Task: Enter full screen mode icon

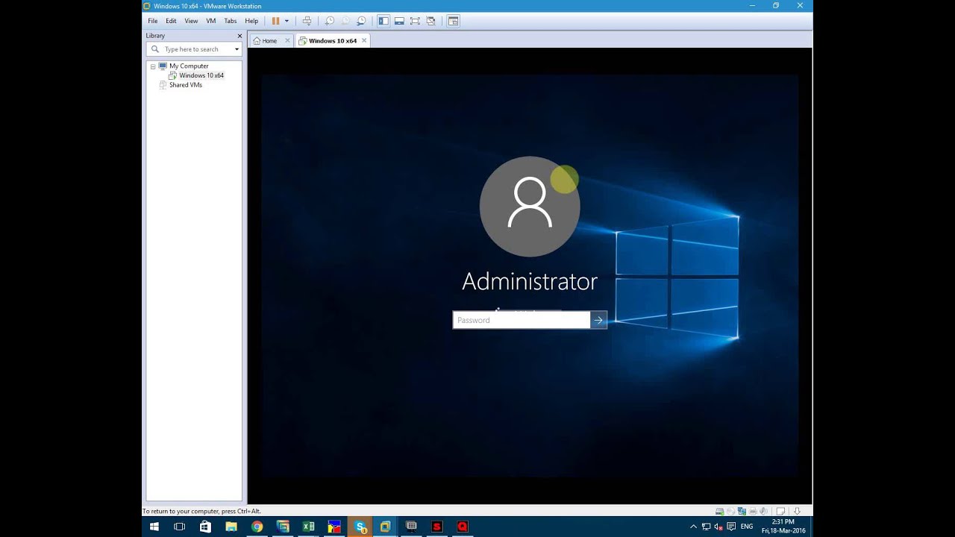Action: click(415, 21)
